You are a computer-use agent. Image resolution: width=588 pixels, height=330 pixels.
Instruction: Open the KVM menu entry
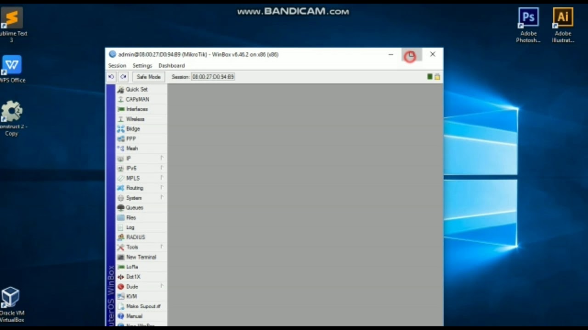[x=141, y=297]
